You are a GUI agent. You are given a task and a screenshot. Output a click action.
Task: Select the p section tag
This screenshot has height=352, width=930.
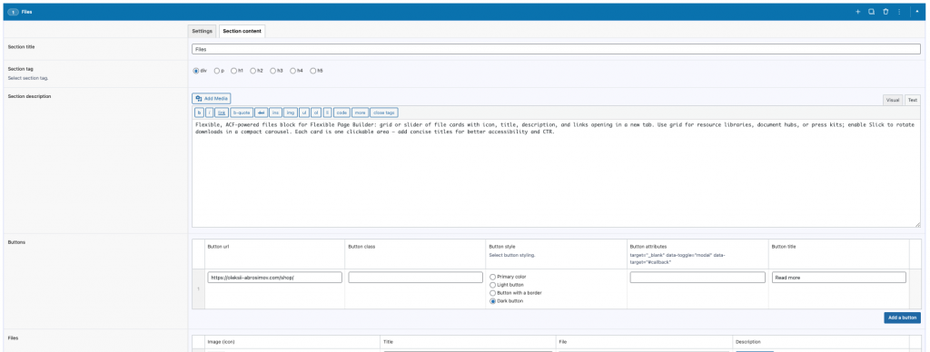(x=217, y=71)
